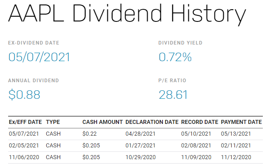Select the CASH type in the 02/05/2021 row

point(53,145)
